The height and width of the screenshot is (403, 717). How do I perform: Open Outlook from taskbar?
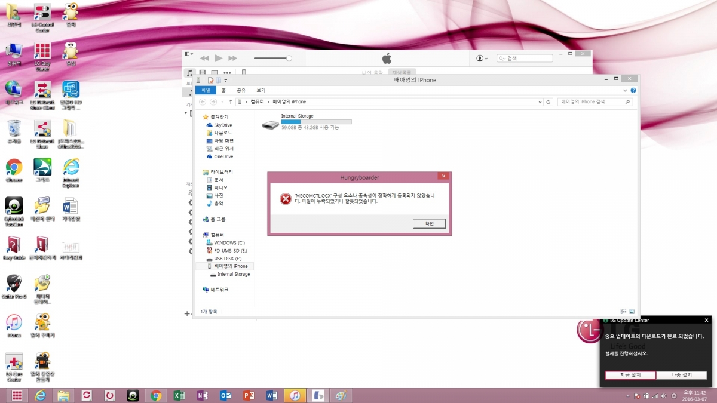(x=225, y=395)
